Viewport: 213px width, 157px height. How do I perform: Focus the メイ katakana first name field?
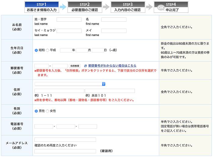(114, 31)
